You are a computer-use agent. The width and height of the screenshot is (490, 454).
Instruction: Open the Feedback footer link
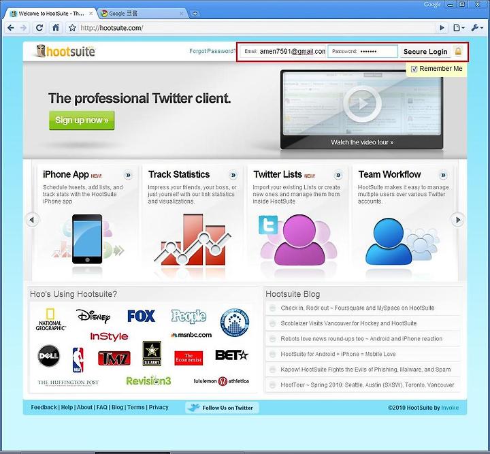[x=44, y=408]
